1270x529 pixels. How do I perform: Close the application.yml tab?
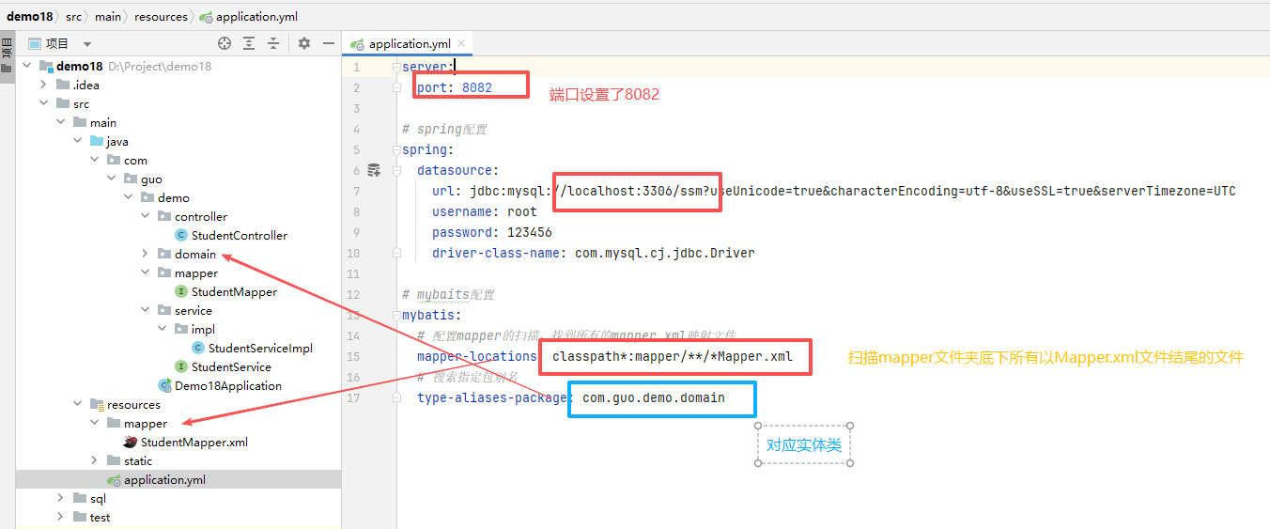(462, 44)
